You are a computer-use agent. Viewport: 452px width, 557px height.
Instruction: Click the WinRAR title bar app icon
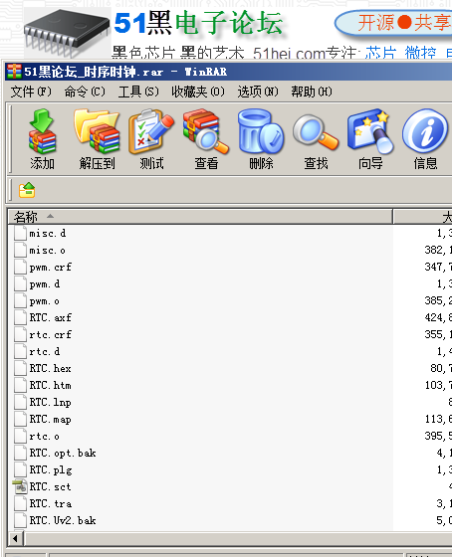point(14,72)
